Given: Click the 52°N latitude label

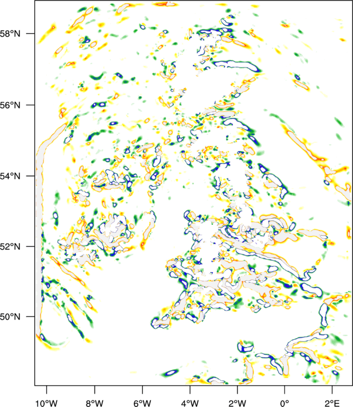Looking at the screenshot, I should tap(10, 246).
